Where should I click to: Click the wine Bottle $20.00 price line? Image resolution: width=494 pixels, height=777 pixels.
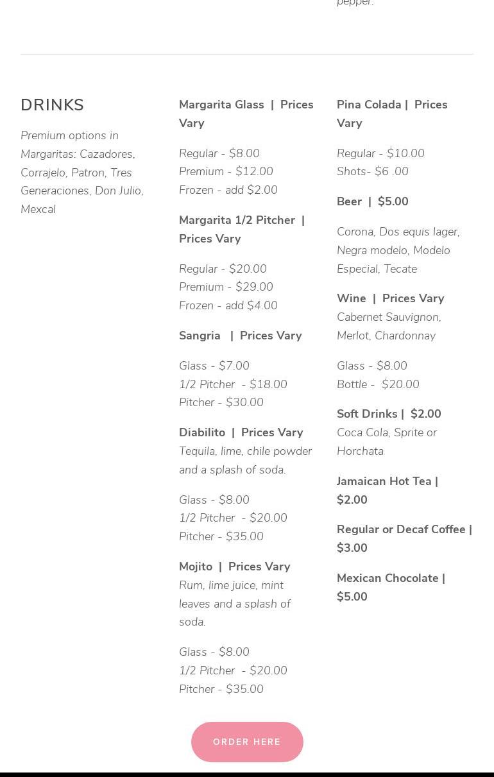click(x=378, y=384)
